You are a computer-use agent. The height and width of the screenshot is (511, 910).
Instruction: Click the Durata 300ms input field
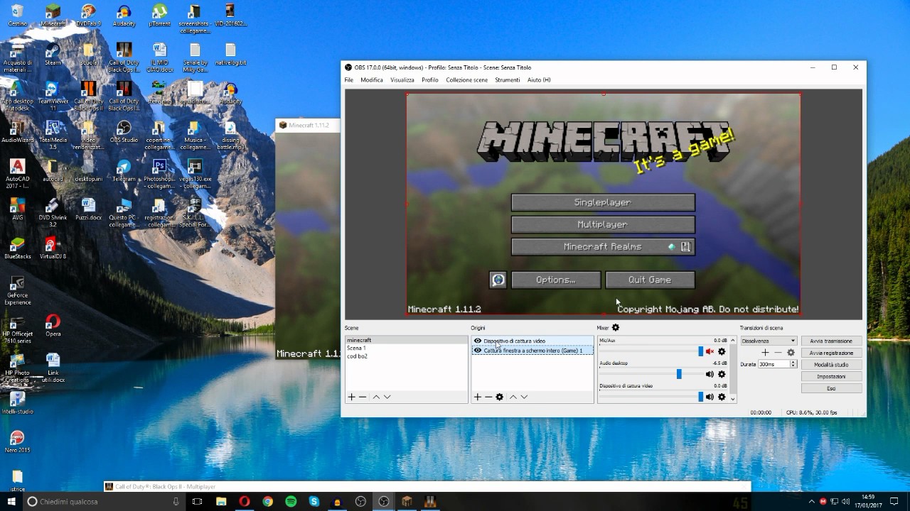pos(773,364)
